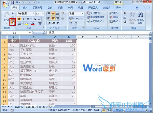Toggle bottom vertical alignment

click(x=58, y=14)
